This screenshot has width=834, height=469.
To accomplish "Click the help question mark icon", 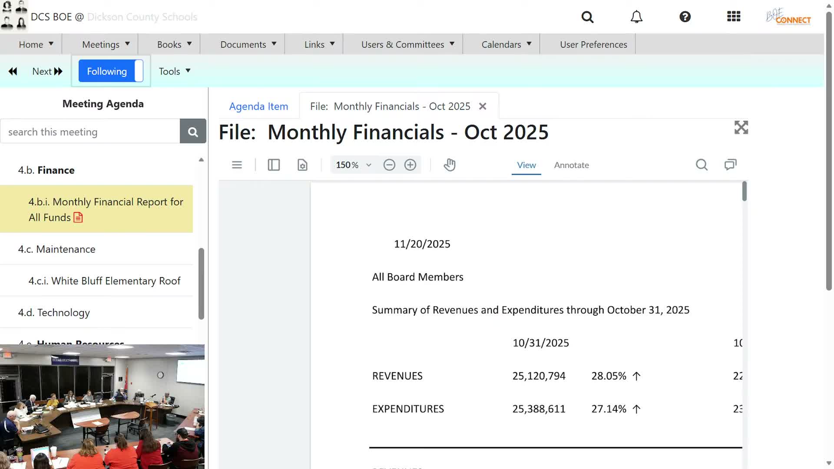I will pyautogui.click(x=685, y=17).
